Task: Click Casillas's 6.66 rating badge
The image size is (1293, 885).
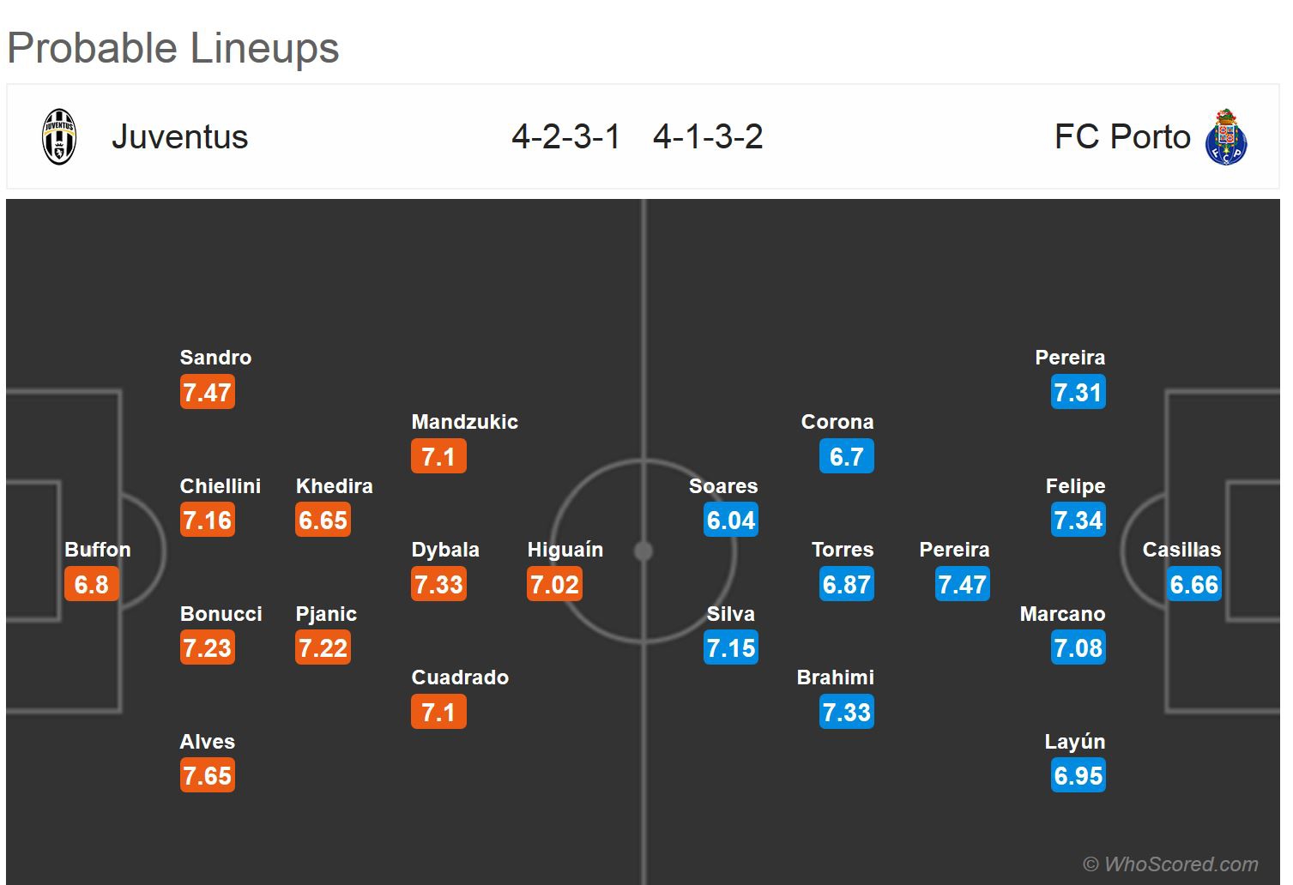Action: click(1193, 585)
